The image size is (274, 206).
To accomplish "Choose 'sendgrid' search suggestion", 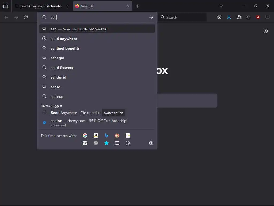I will pos(97,77).
